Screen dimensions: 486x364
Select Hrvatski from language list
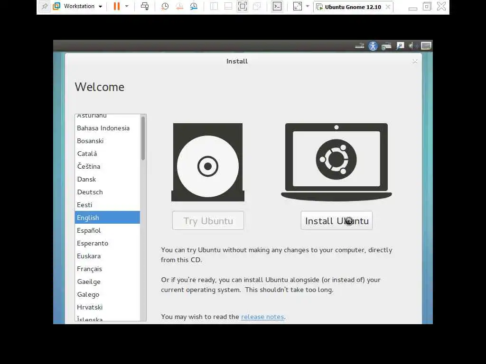pyautogui.click(x=108, y=307)
